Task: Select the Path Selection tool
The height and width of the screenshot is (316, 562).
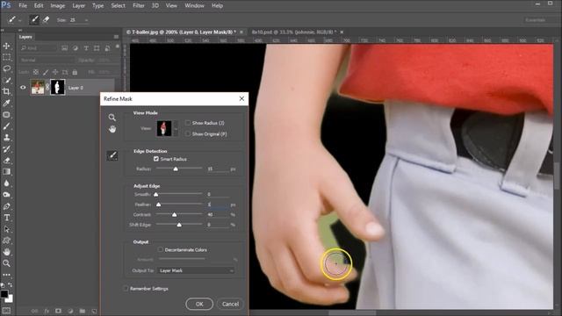Action: pyautogui.click(x=6, y=229)
